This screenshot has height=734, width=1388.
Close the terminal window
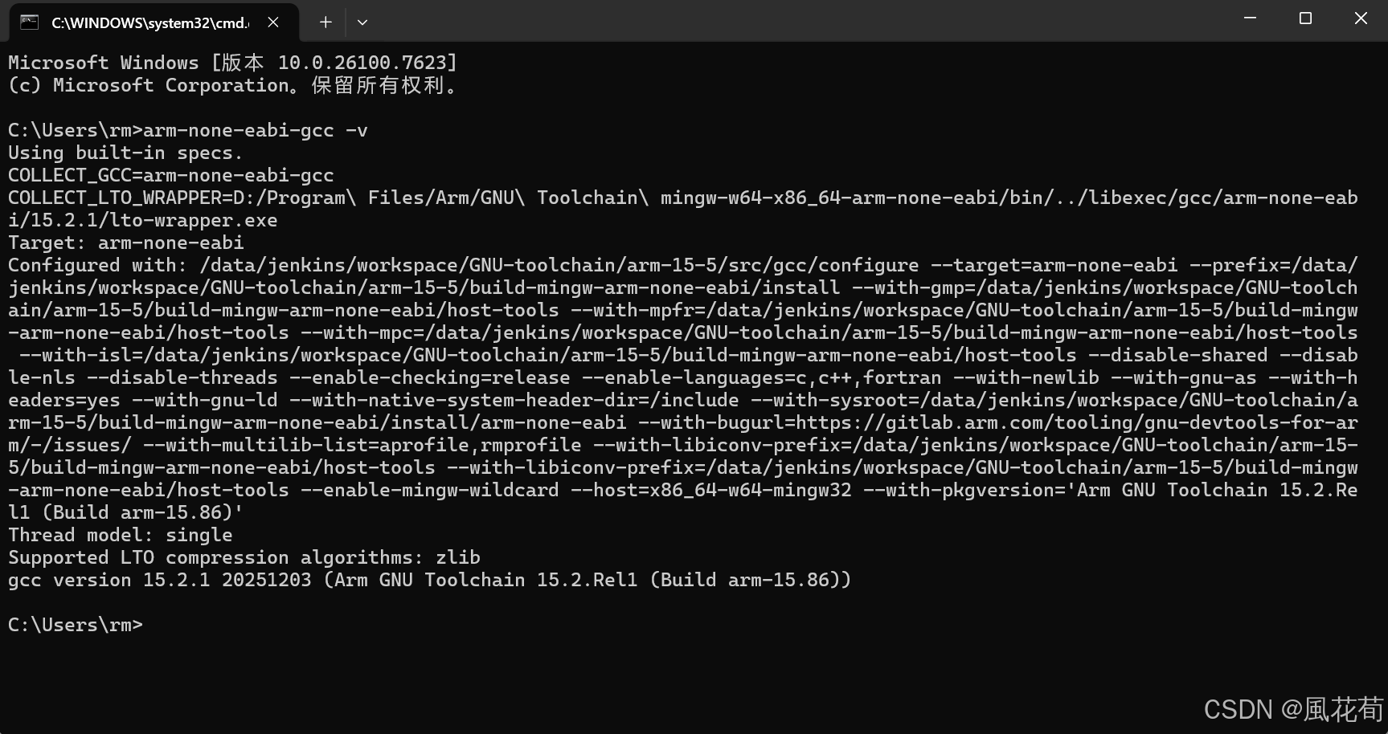1361,18
